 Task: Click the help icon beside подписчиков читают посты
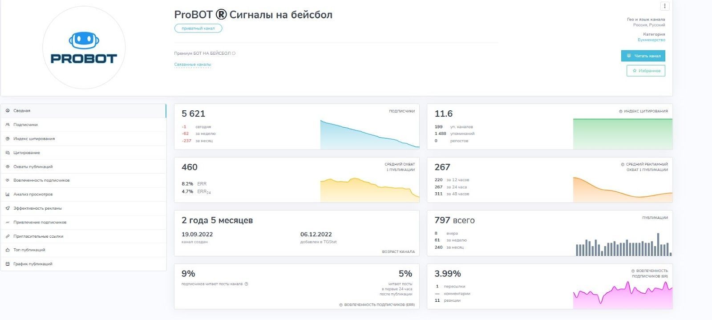click(x=246, y=284)
